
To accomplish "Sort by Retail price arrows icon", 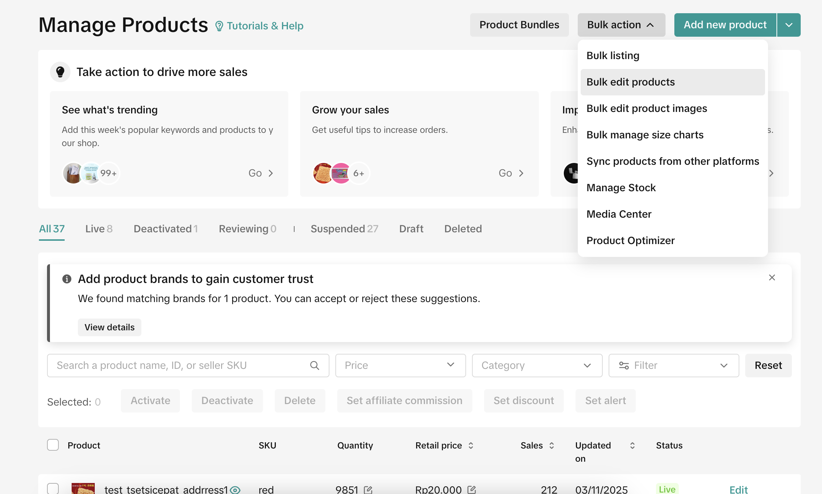I will [471, 446].
